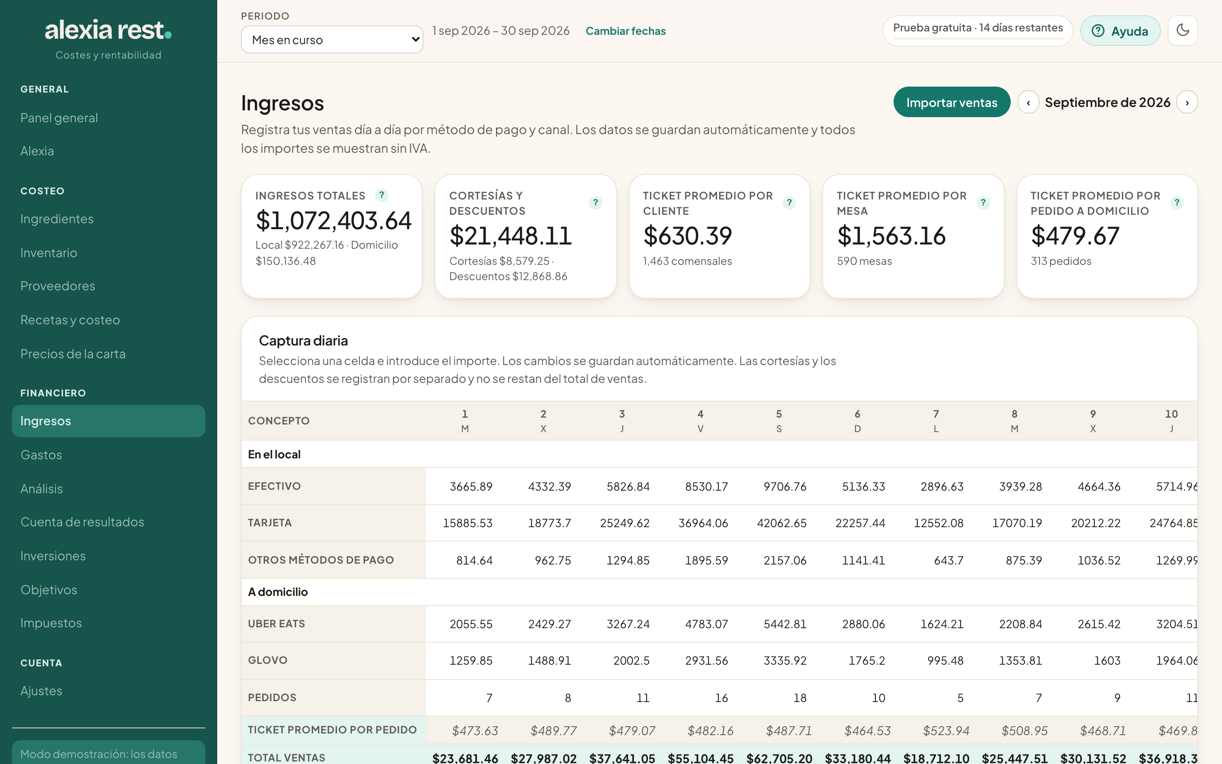Image resolution: width=1222 pixels, height=764 pixels.
Task: Open help tooltip for Ingresos Totales
Action: (x=382, y=195)
